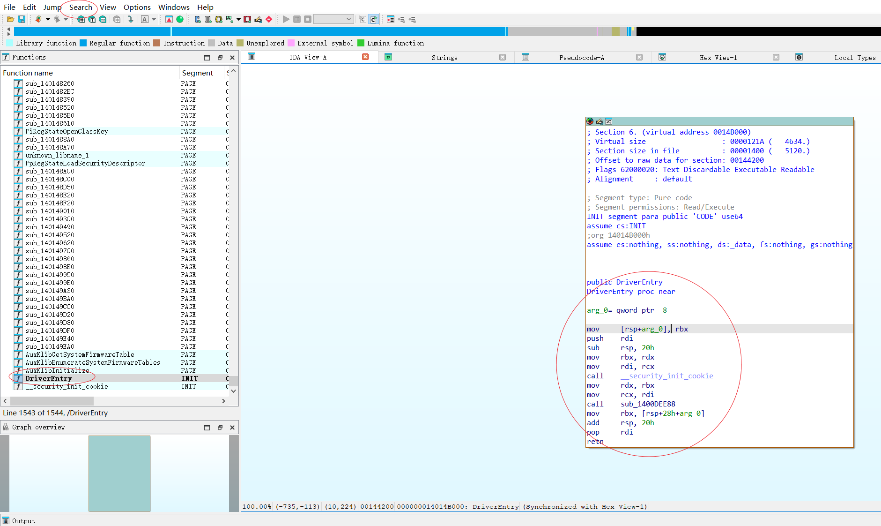
Task: Save the database with the floppy icon
Action: pos(22,19)
